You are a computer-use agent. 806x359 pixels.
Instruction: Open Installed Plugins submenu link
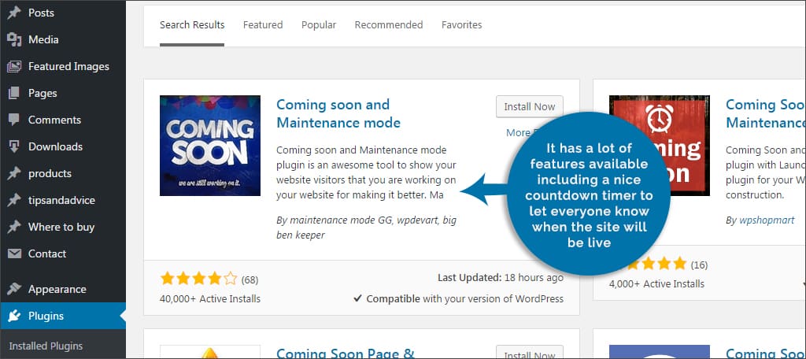point(46,346)
